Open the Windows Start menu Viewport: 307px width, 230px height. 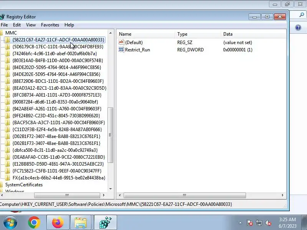tap(10, 222)
